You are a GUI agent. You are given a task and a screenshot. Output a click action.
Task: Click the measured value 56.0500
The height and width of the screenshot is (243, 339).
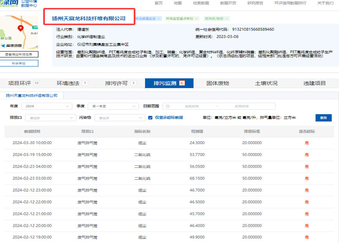tap(197, 167)
